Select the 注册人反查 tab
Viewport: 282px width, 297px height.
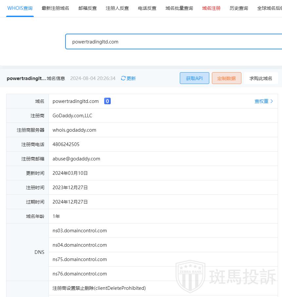coord(117,8)
